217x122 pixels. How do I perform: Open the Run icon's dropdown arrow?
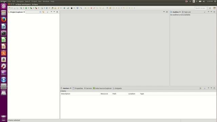28,8
